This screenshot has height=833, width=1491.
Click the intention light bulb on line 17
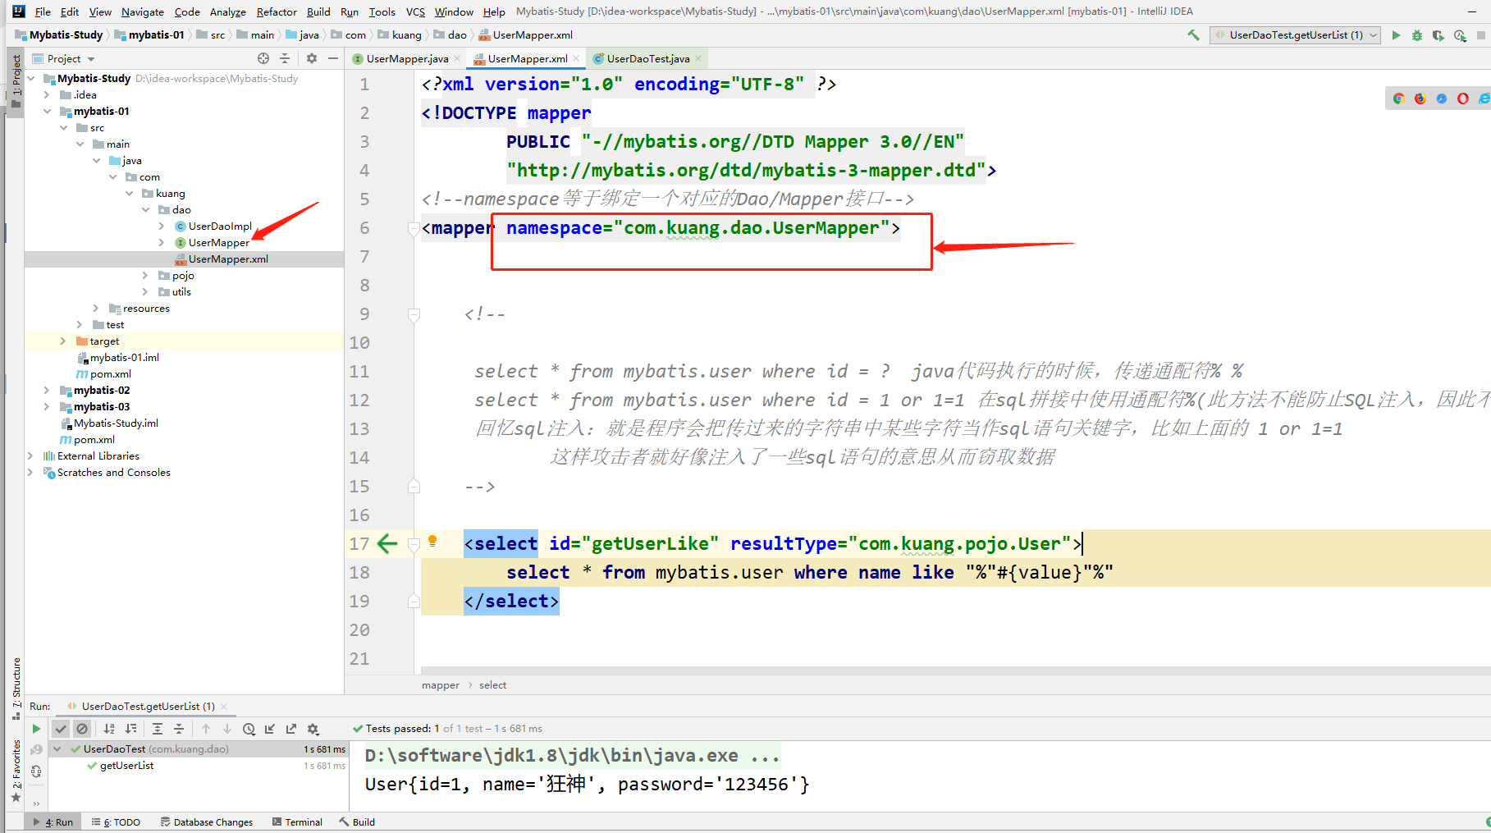point(432,540)
